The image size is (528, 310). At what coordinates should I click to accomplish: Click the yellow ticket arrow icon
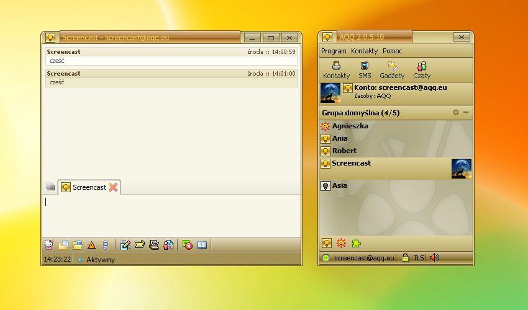(139, 244)
